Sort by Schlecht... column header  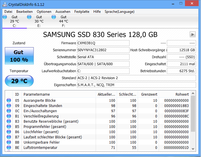[127, 94]
